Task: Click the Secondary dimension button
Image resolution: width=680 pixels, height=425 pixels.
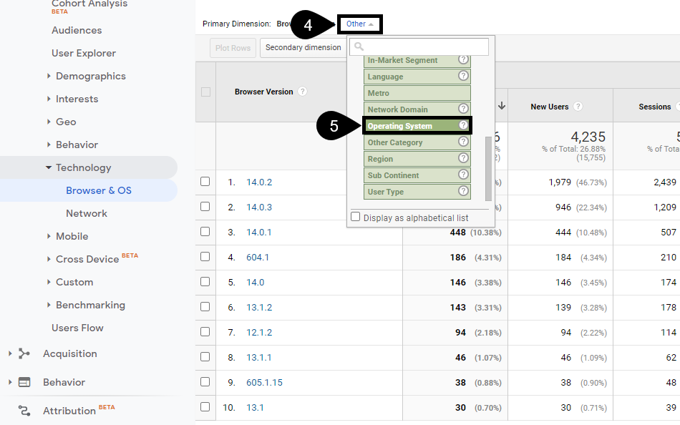Action: tap(303, 48)
